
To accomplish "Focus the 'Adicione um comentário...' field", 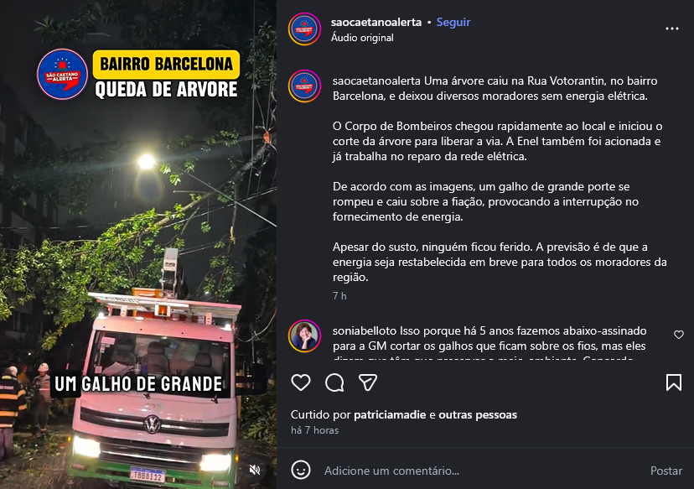I will pos(483,471).
